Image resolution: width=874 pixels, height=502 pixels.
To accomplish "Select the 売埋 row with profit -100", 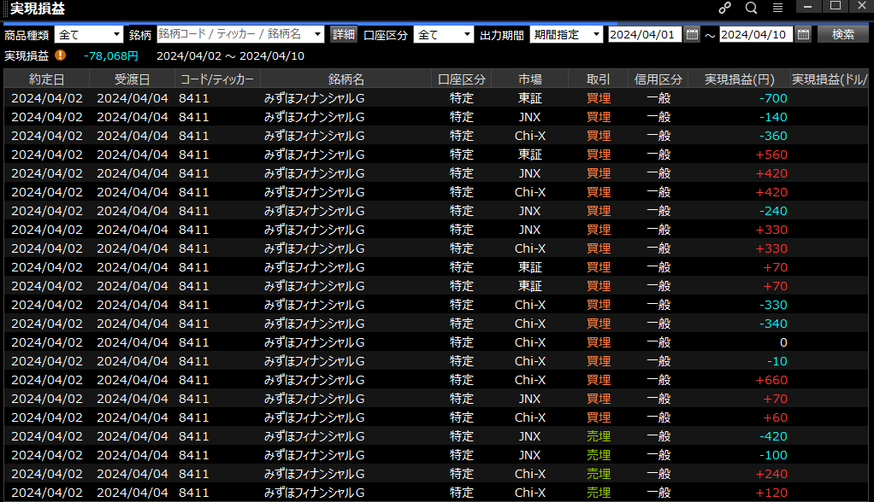I will (436, 455).
